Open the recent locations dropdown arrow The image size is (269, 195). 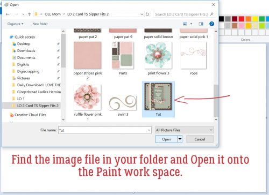(x=23, y=14)
